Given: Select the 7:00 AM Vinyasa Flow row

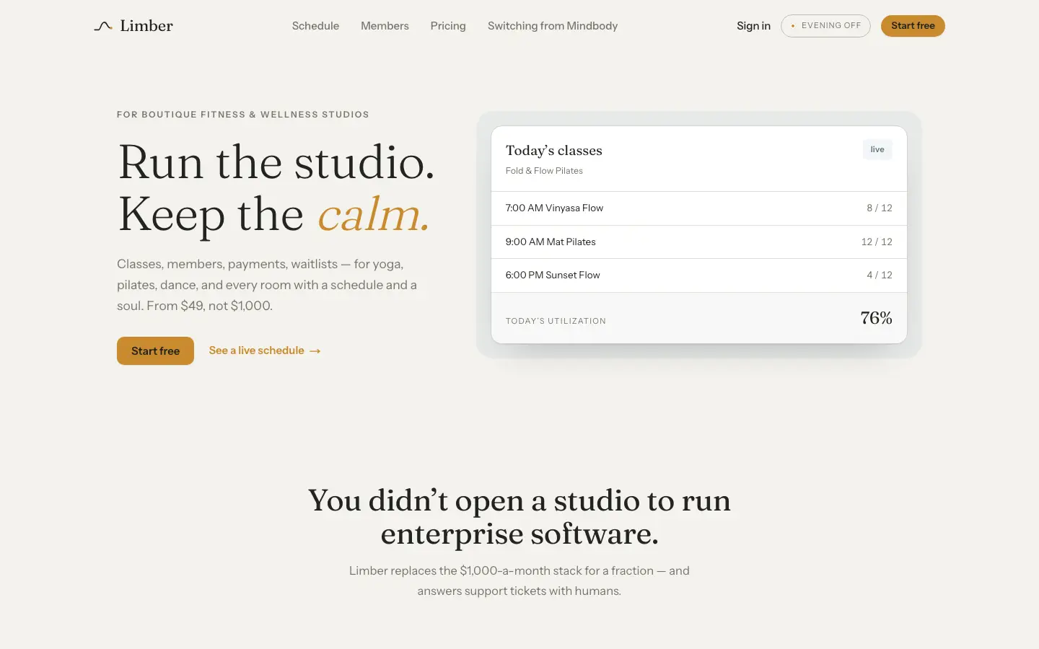Looking at the screenshot, I should click(x=699, y=208).
